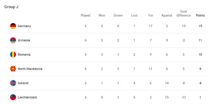Screen dimensions: 213x104
Task: Open the Iceland team name
Action: click(23, 83)
